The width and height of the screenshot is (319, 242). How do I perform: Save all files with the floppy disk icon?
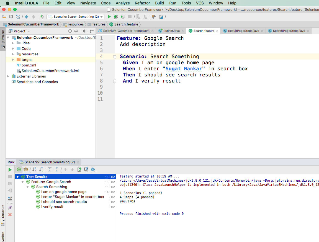point(11,17)
